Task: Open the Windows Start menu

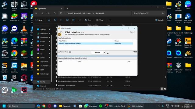Action: [4, 106]
